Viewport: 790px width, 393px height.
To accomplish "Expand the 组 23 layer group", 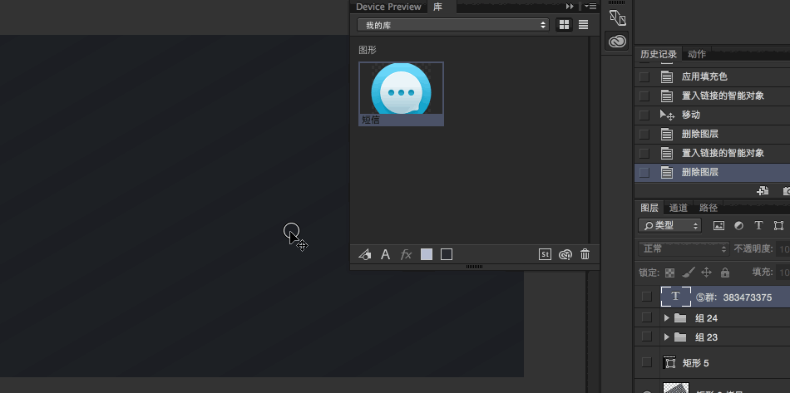I will point(667,337).
